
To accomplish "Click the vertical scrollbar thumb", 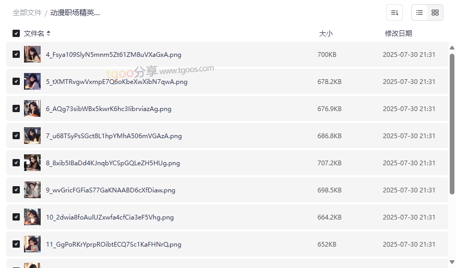I will [452, 123].
